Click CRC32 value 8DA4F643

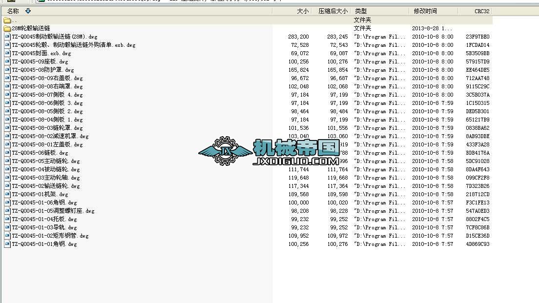click(477, 169)
